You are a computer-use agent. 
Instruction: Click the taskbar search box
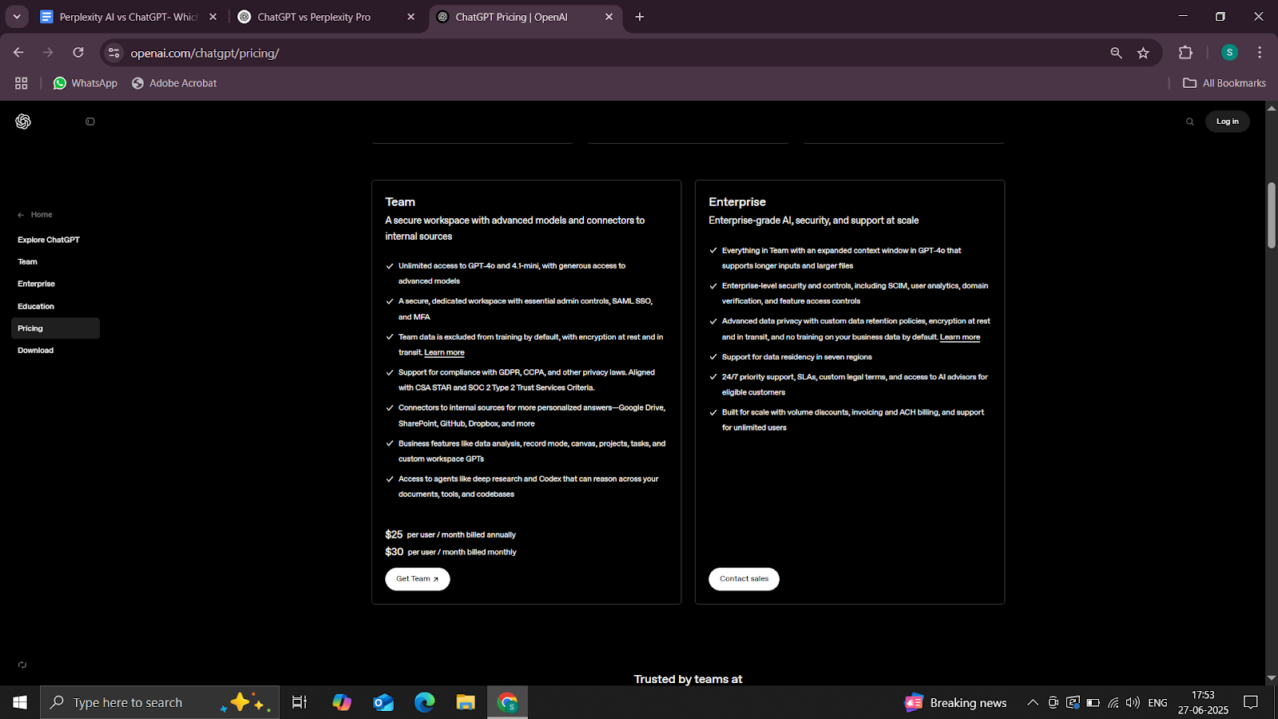[160, 702]
